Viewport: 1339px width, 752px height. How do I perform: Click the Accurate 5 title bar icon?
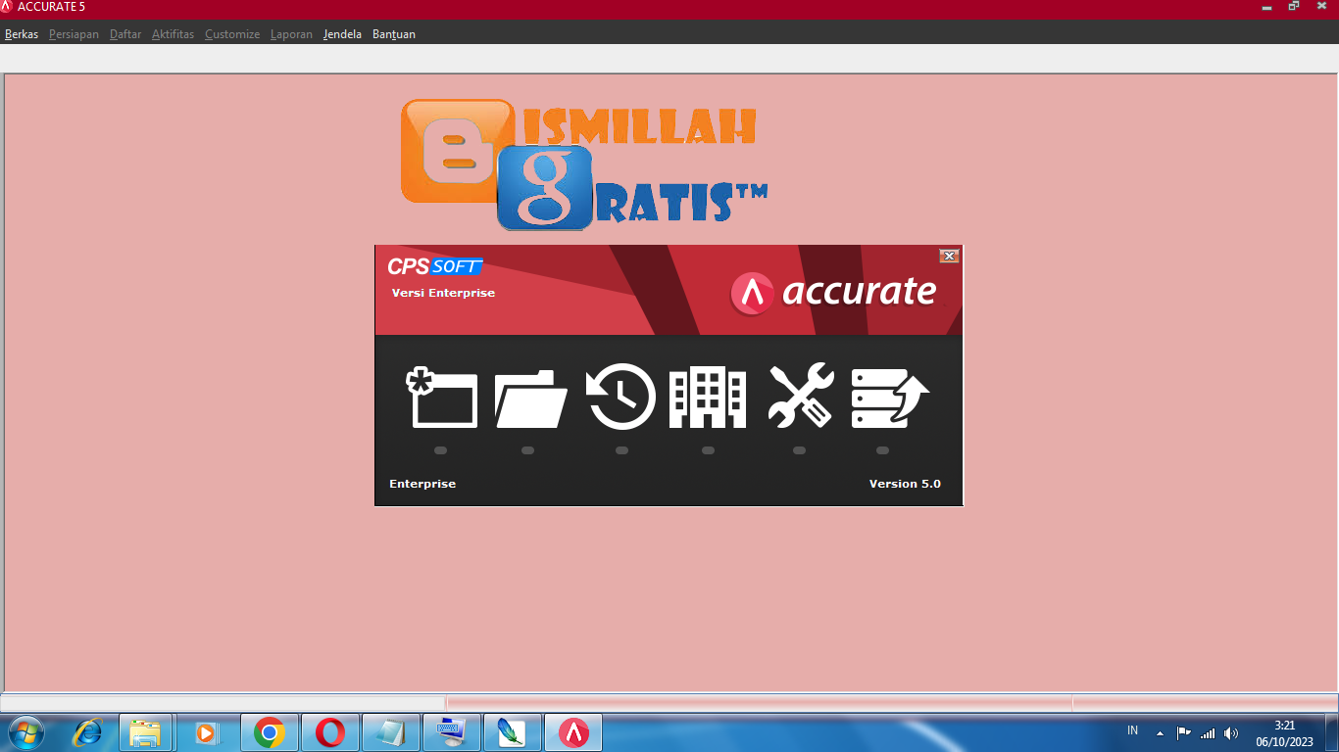7,7
